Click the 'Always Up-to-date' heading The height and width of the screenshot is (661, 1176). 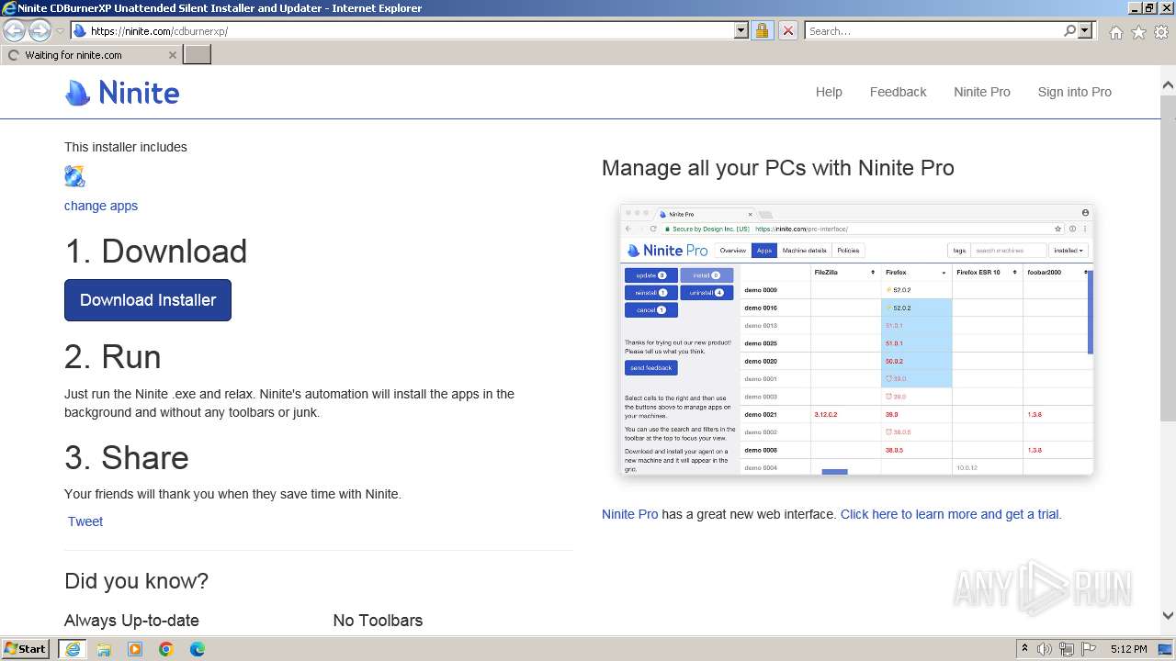(x=131, y=621)
